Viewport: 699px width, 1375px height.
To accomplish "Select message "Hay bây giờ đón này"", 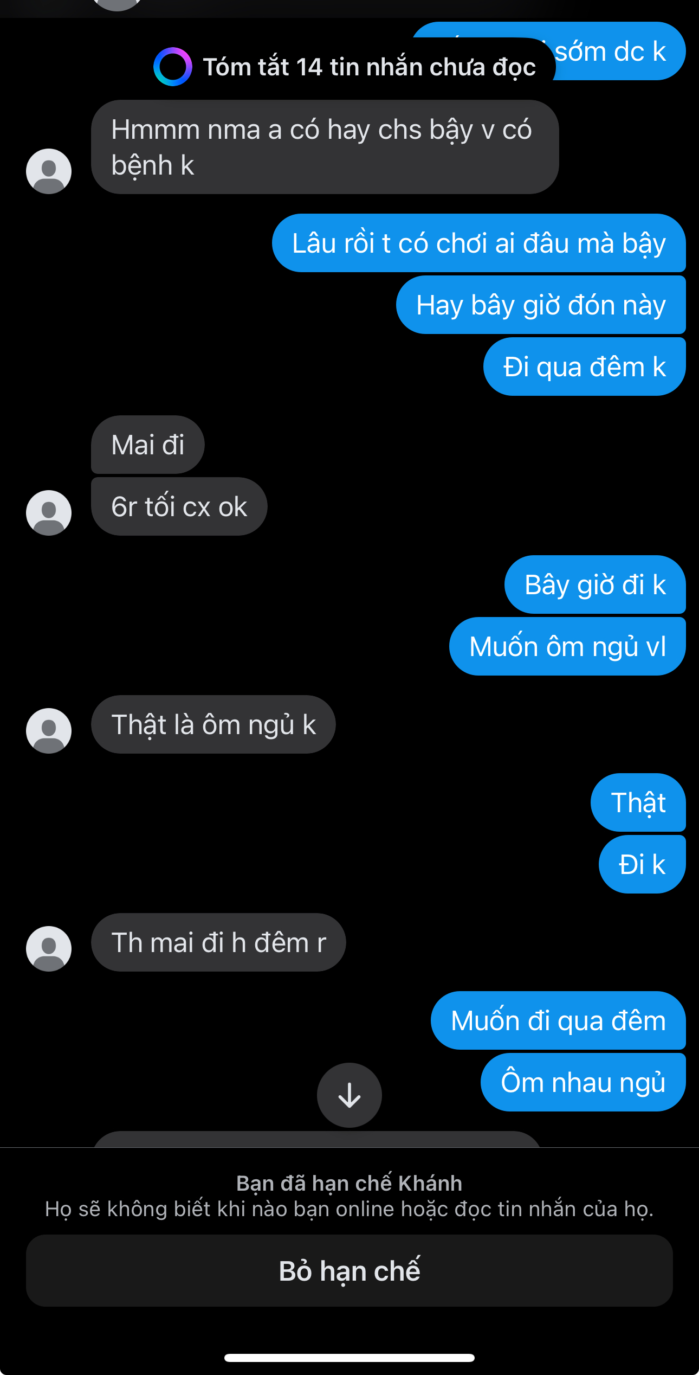I will 541,305.
